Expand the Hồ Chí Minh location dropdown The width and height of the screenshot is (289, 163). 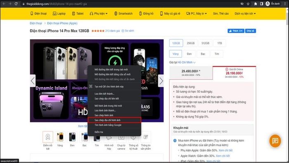pos(186,62)
